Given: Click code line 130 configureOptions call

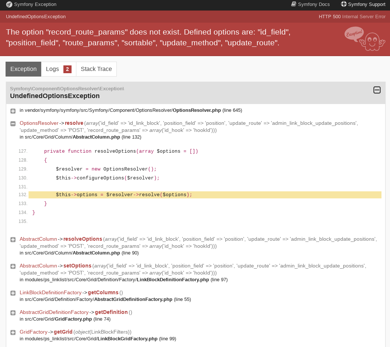Looking at the screenshot, I should (108, 178).
